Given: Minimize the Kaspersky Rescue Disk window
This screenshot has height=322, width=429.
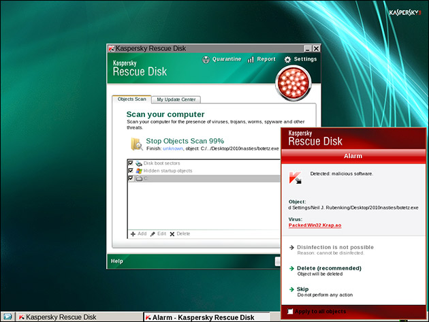Looking at the screenshot, I should click(x=308, y=49).
